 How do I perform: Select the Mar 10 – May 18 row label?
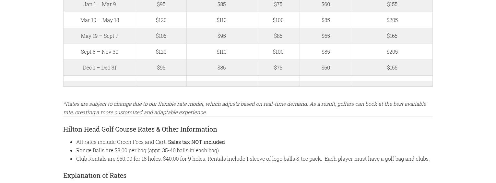click(100, 20)
